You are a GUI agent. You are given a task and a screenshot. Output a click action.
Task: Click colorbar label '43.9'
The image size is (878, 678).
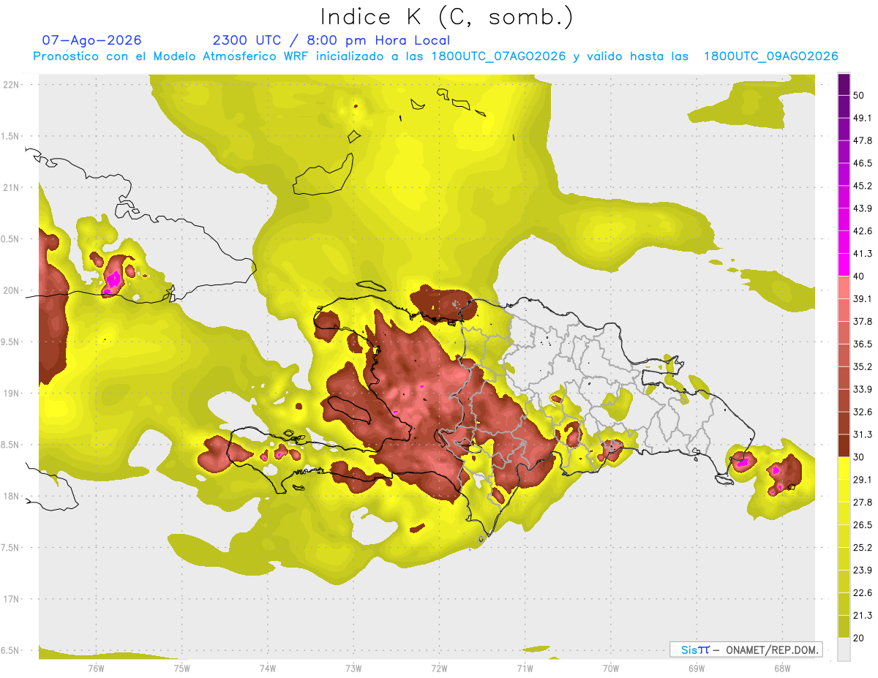863,208
